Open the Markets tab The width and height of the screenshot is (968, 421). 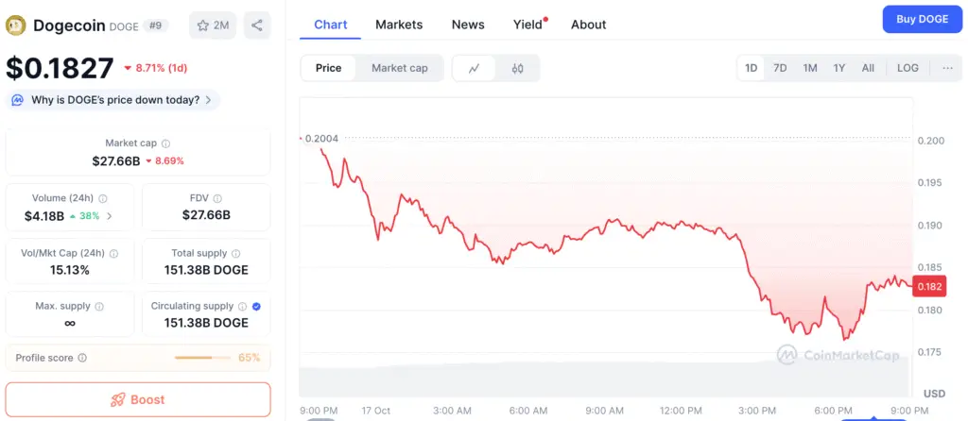click(399, 25)
